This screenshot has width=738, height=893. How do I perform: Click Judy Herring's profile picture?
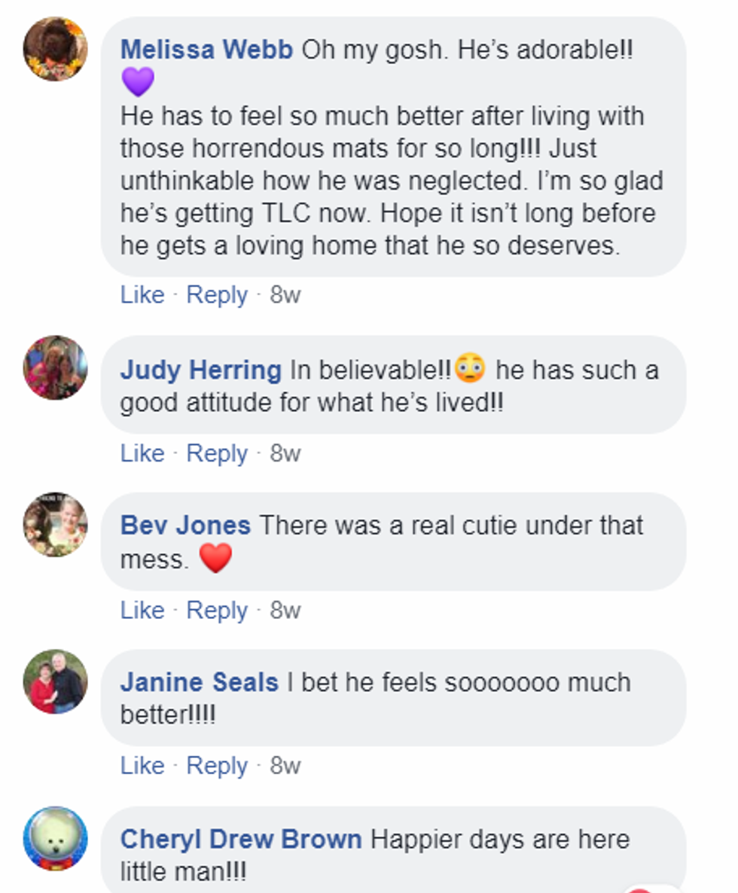click(x=55, y=367)
